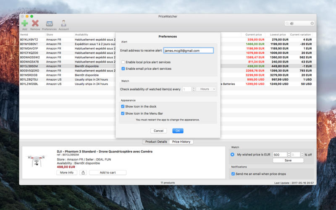Uncheck Show icon in the Menu Bar
336x210 pixels.
123,113
